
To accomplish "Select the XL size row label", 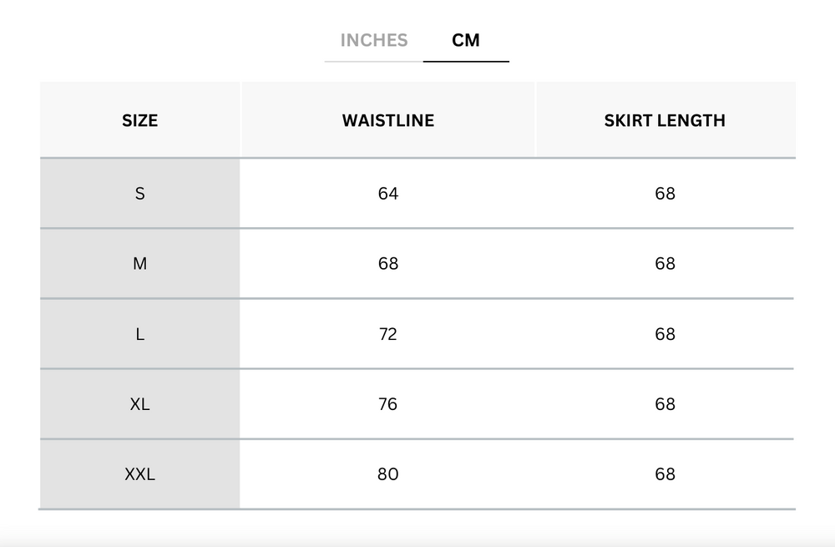I will (140, 404).
